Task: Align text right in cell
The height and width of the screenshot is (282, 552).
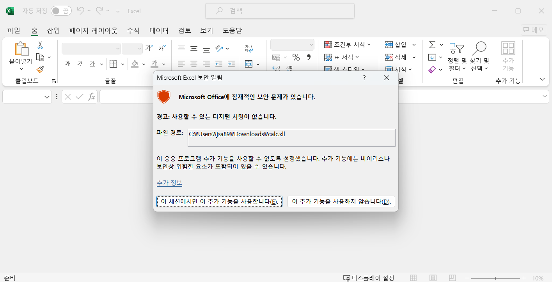Action: click(206, 64)
